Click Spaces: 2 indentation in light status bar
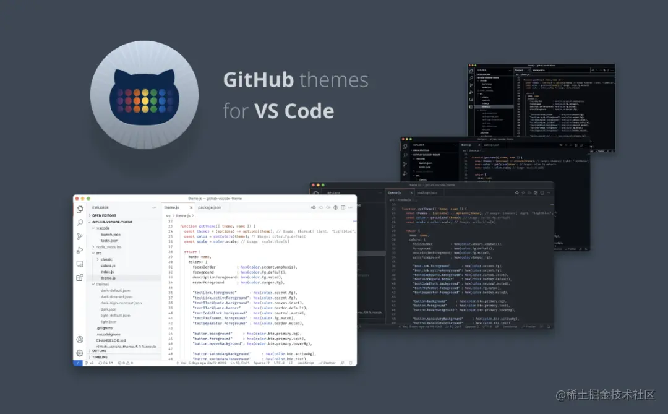 262,363
